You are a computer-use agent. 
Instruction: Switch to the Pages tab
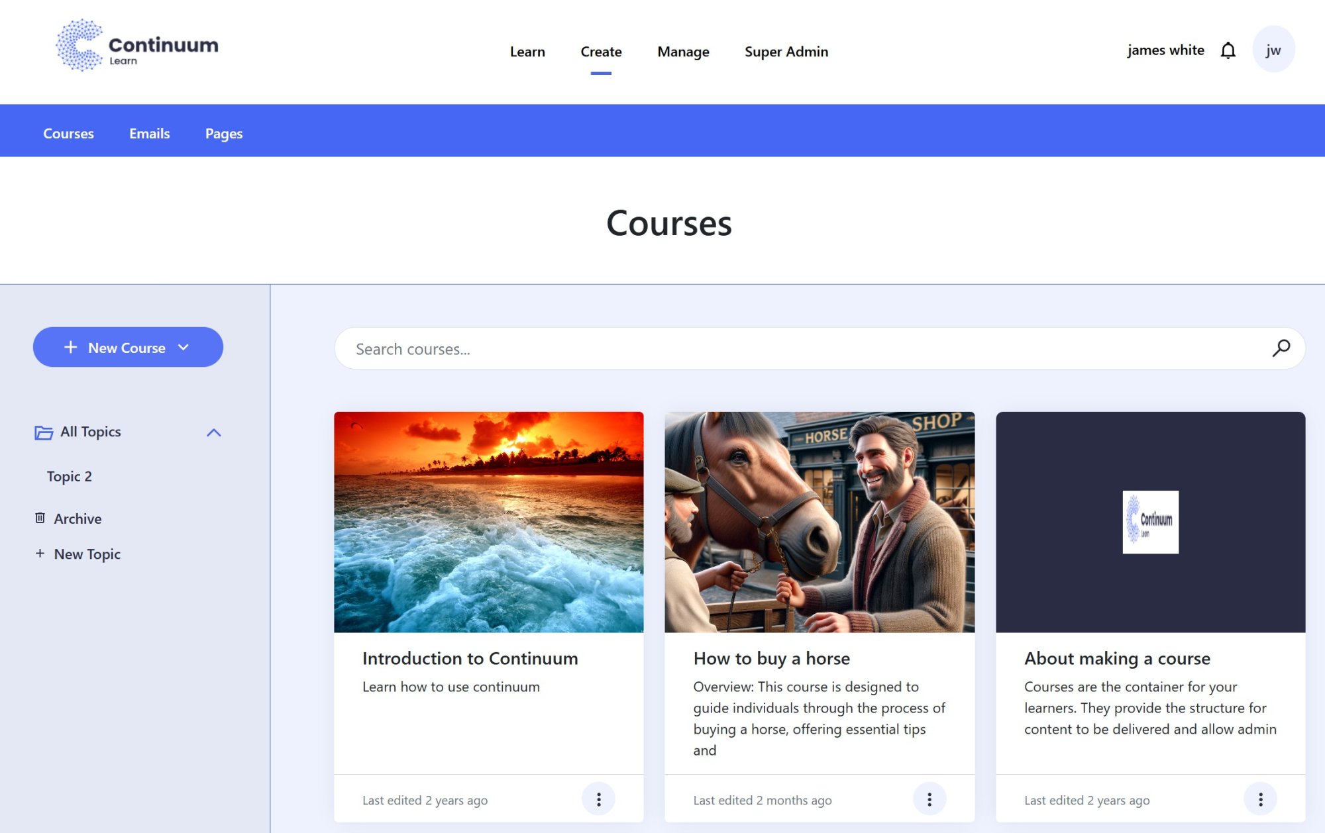point(223,133)
